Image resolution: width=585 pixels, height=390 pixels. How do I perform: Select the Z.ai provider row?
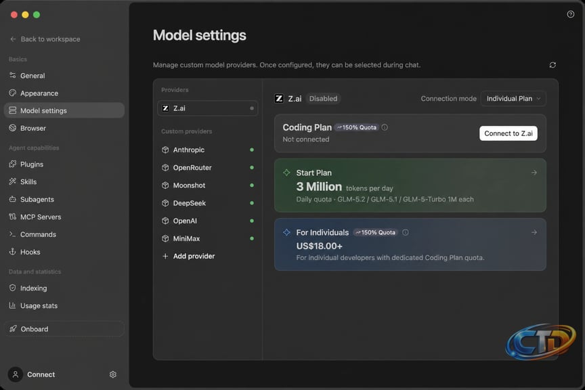pos(207,108)
